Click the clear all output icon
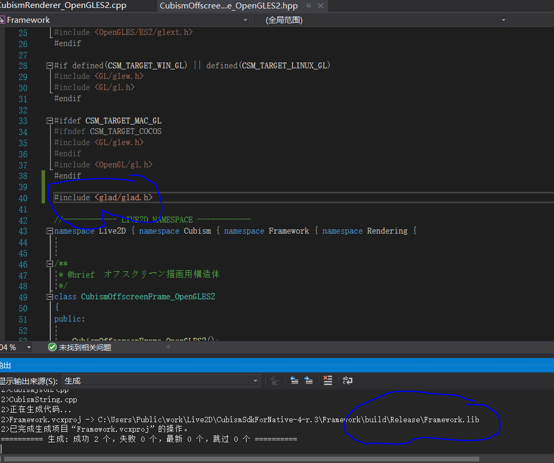Image resolution: width=554 pixels, height=463 pixels. [x=328, y=380]
